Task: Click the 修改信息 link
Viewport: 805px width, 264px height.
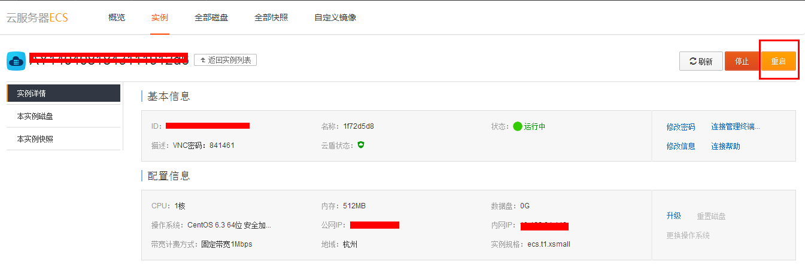Action: pyautogui.click(x=681, y=146)
